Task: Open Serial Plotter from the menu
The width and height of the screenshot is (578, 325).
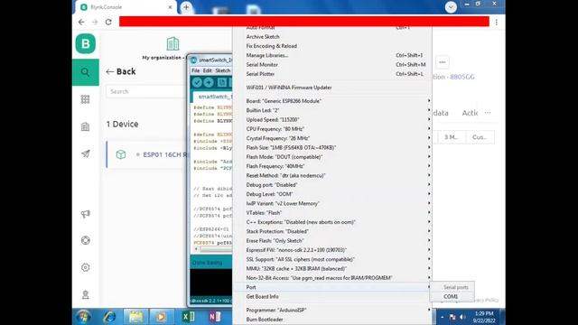Action: [332, 74]
